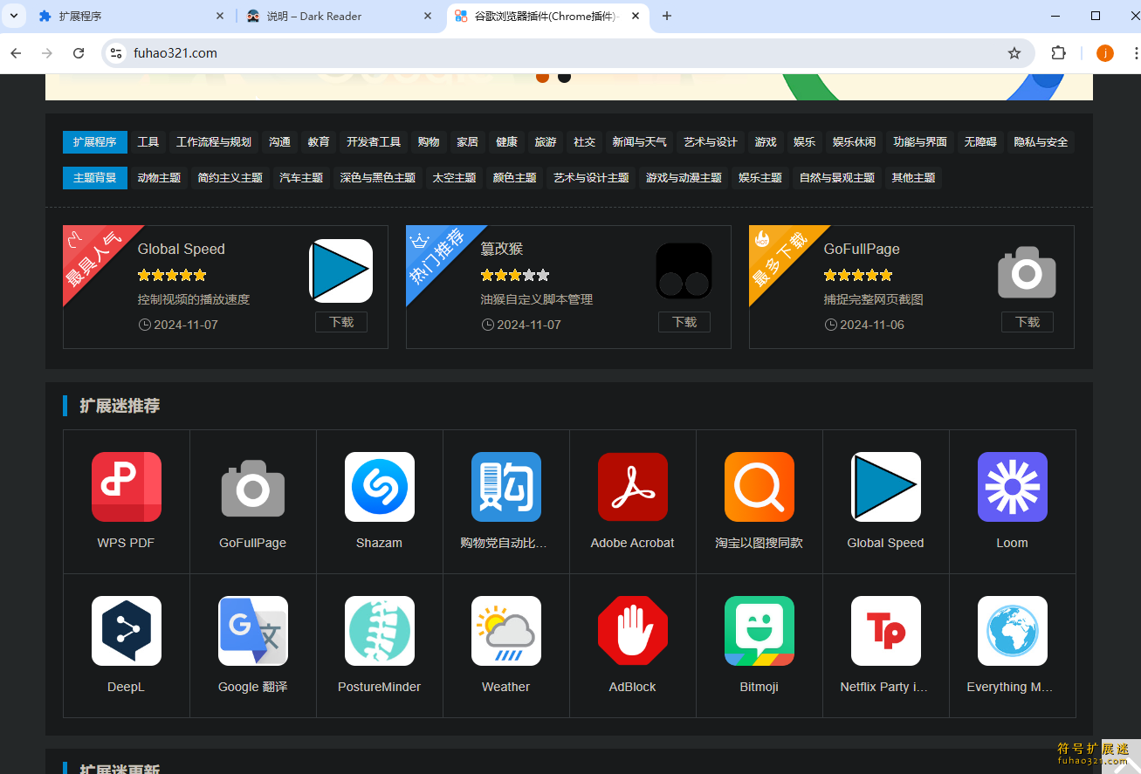
Task: Open the PostureMinder extension icon
Action: 380,631
